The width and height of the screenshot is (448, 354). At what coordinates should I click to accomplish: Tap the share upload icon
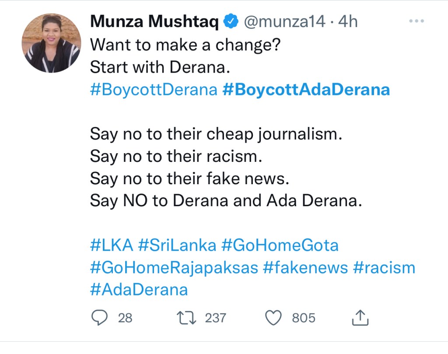point(360,318)
